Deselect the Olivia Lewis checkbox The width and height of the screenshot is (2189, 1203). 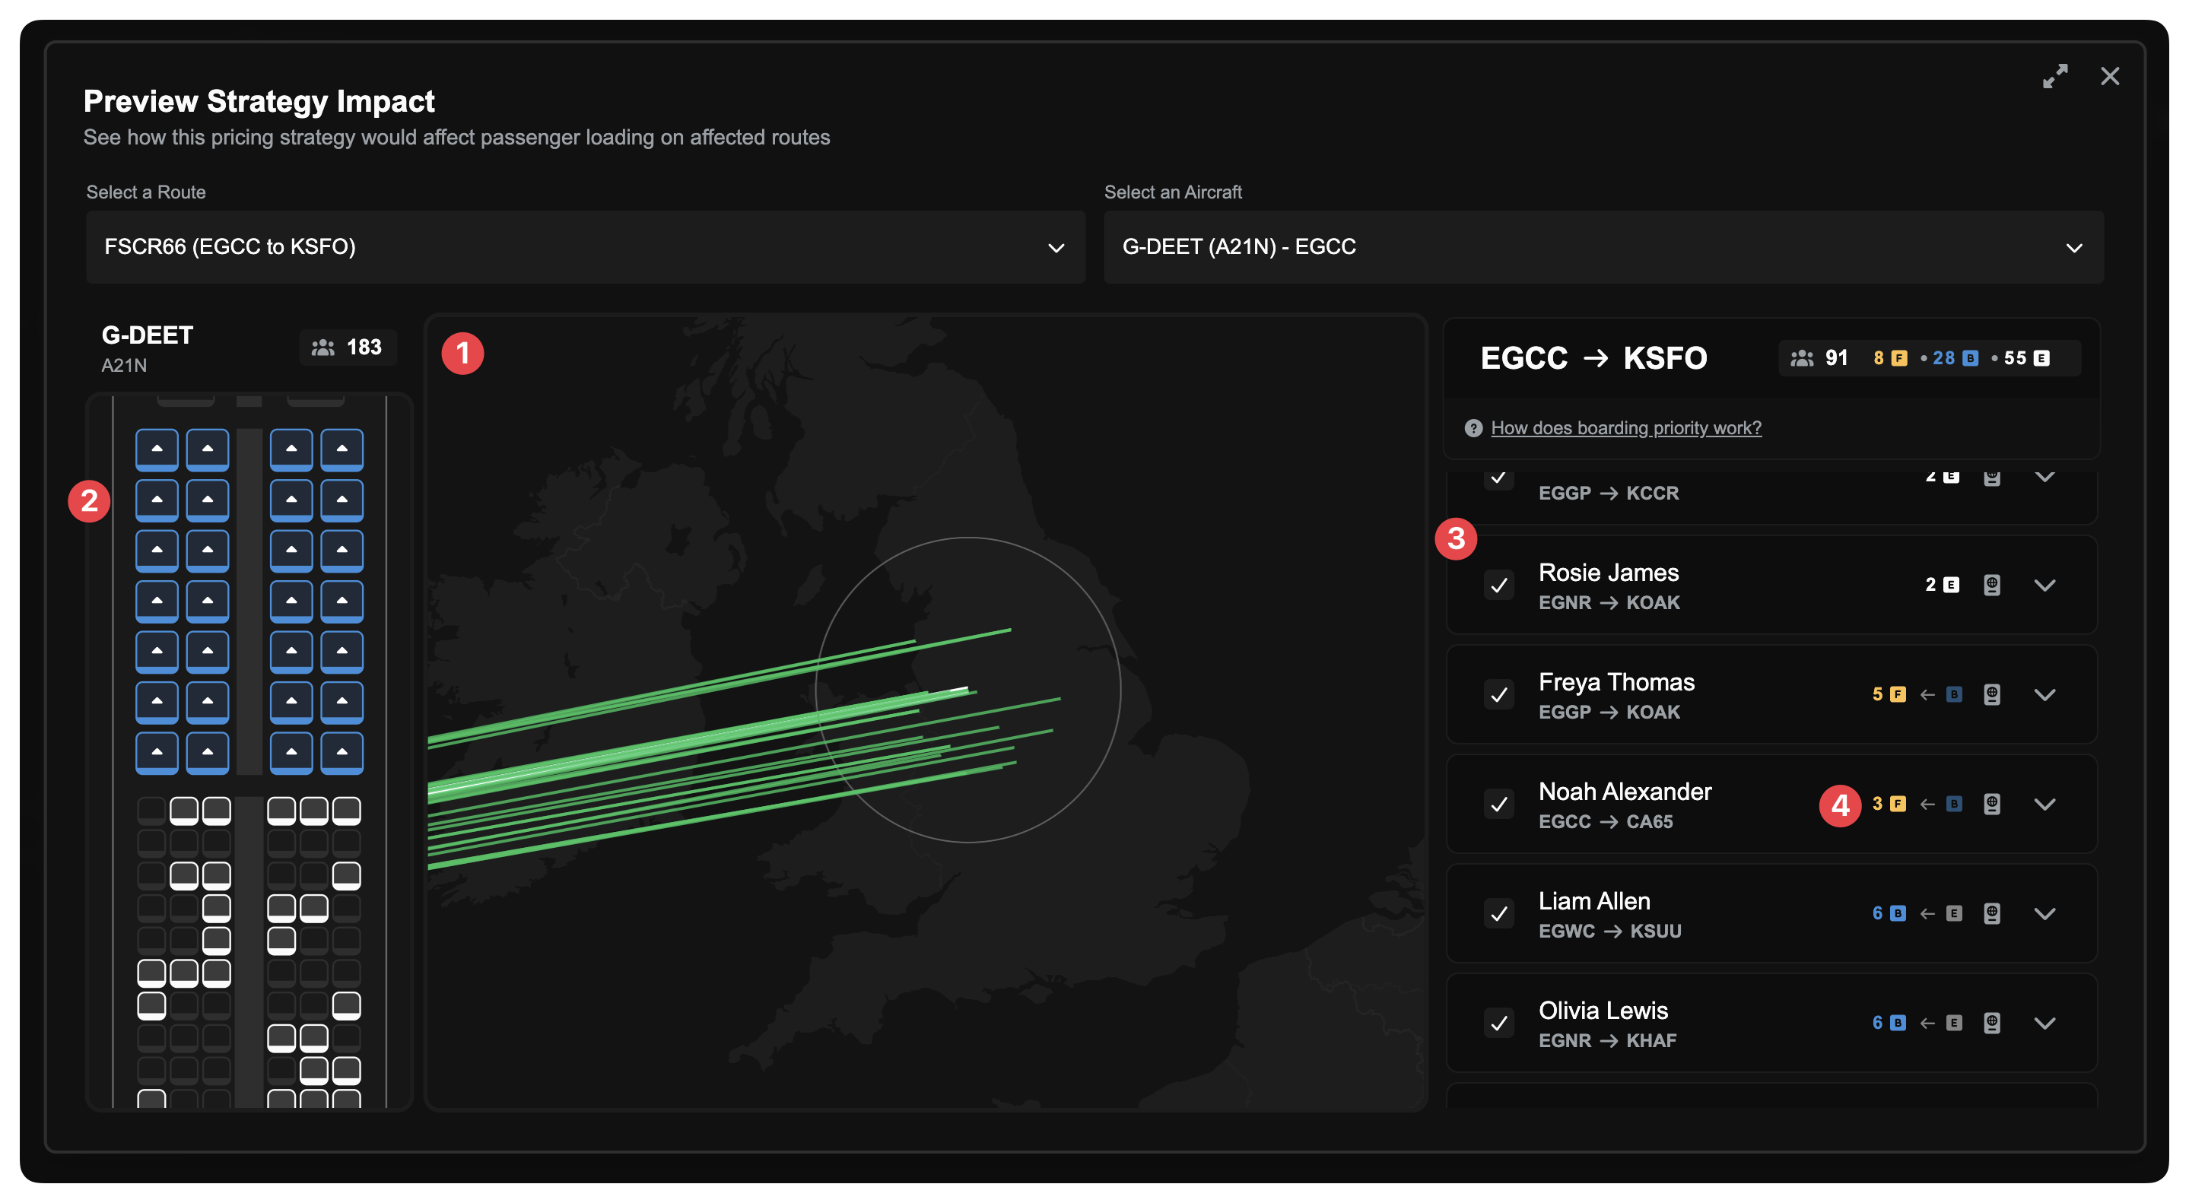(1499, 1023)
